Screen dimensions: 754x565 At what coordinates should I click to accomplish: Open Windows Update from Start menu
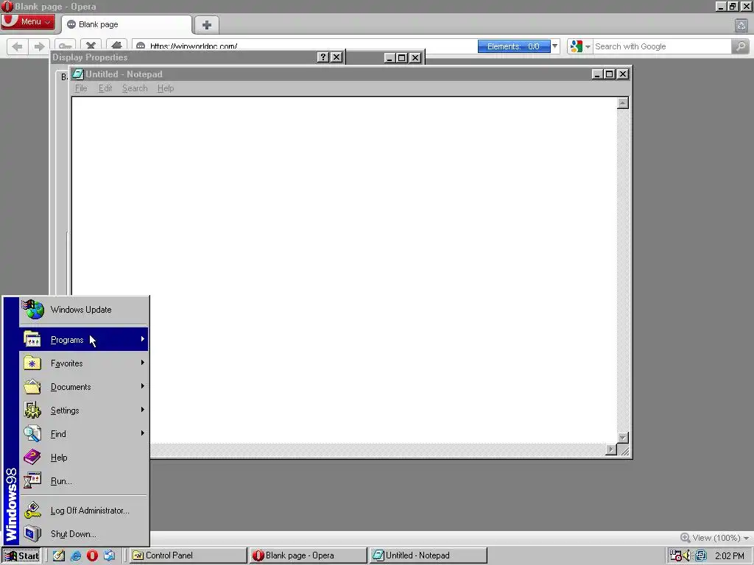[84, 310]
